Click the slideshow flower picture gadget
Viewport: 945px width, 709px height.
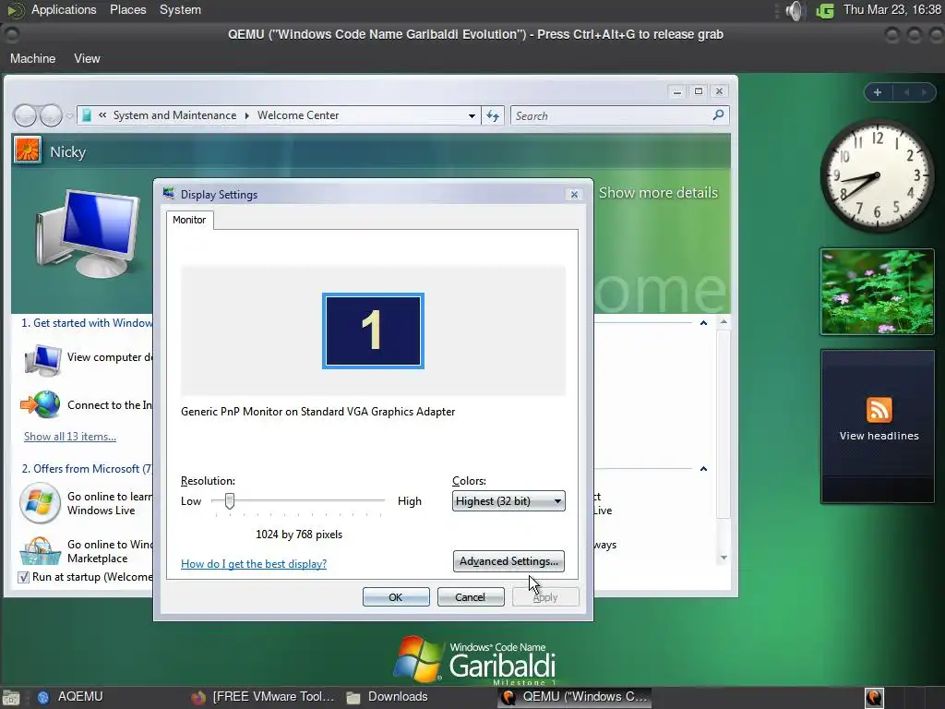point(877,292)
